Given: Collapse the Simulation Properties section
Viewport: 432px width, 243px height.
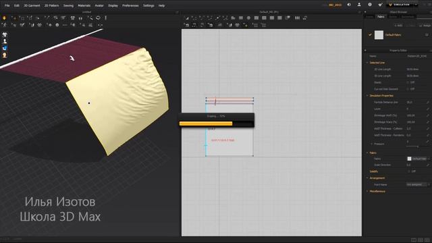Looking at the screenshot, I should [x=367, y=96].
